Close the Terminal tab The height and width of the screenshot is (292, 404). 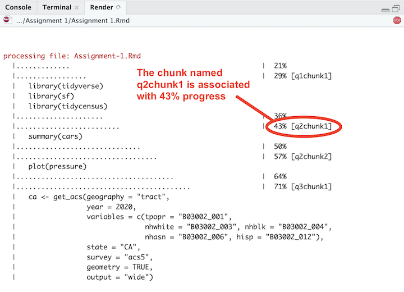pos(76,7)
